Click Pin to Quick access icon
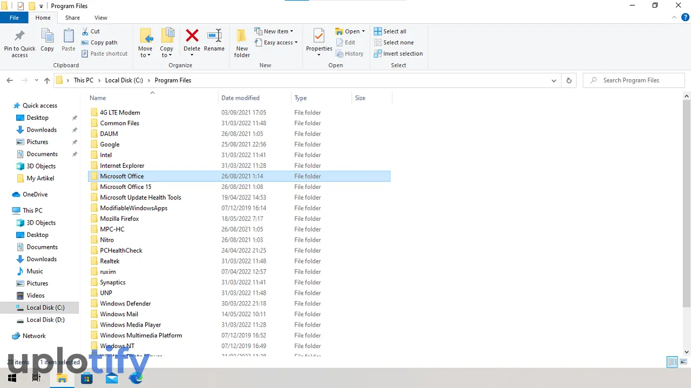Screen dimensions: 691x388 (x=19, y=36)
